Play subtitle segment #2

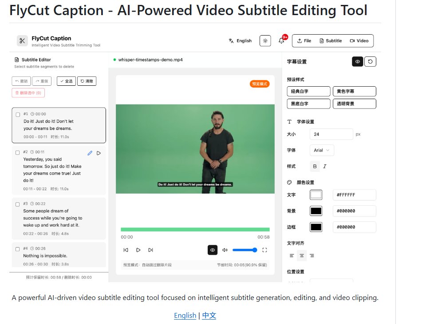(x=99, y=153)
